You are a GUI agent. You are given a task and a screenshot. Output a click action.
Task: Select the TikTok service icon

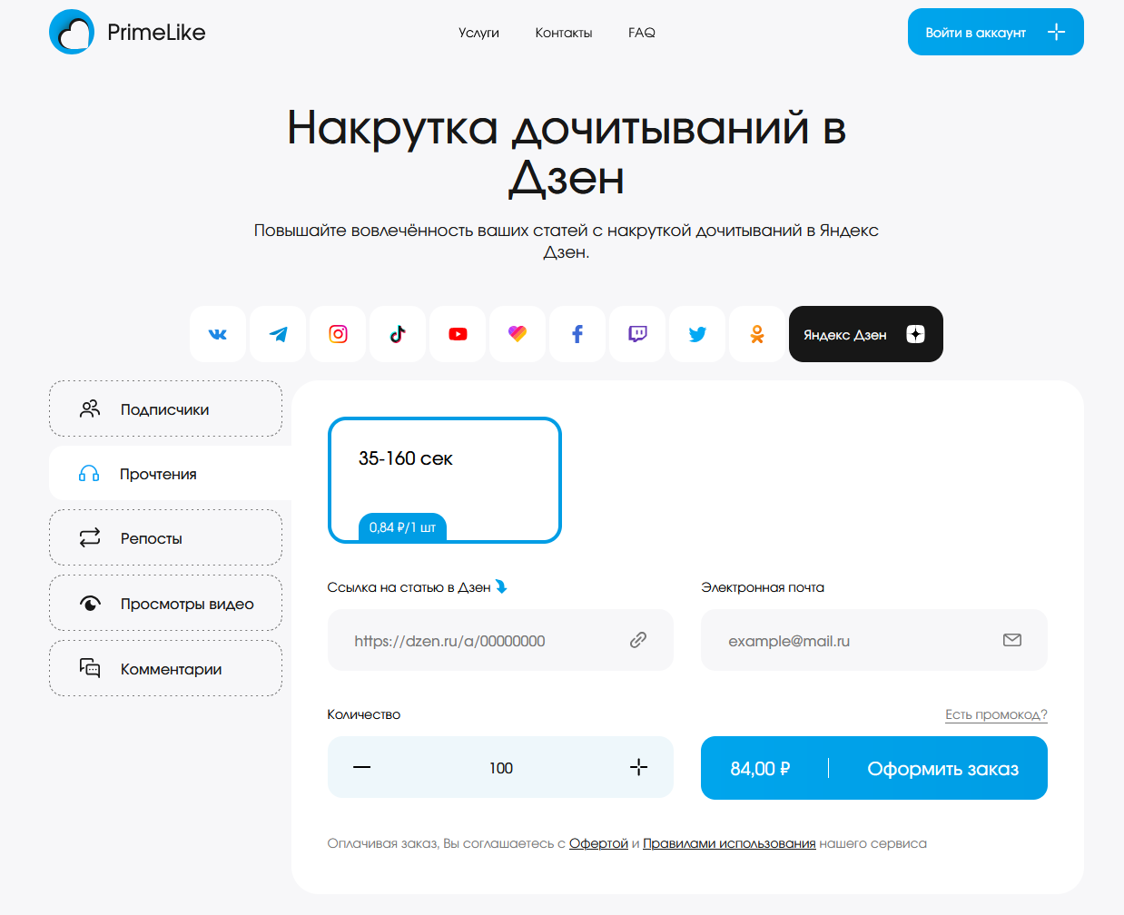398,334
